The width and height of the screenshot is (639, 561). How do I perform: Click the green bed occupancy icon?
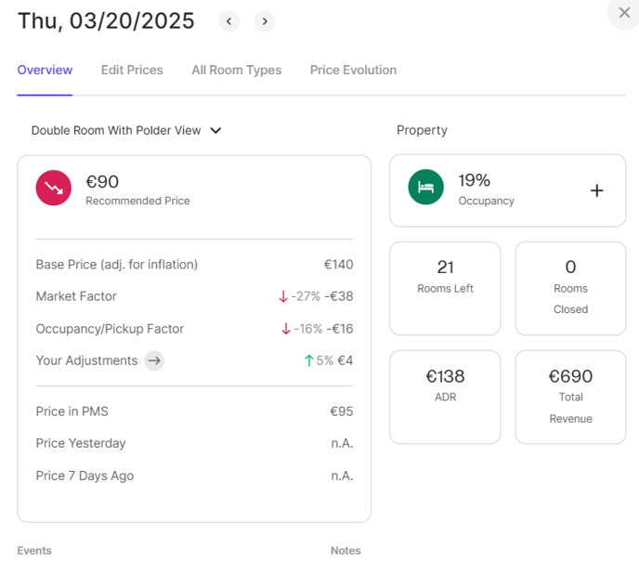pos(426,188)
